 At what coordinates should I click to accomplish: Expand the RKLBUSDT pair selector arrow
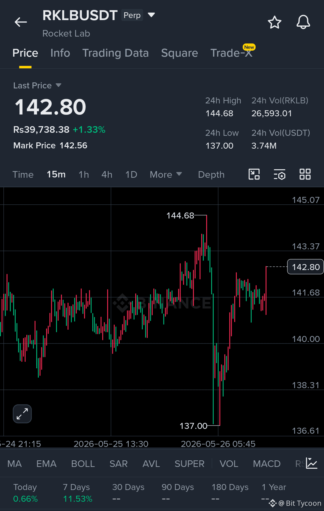(x=151, y=15)
